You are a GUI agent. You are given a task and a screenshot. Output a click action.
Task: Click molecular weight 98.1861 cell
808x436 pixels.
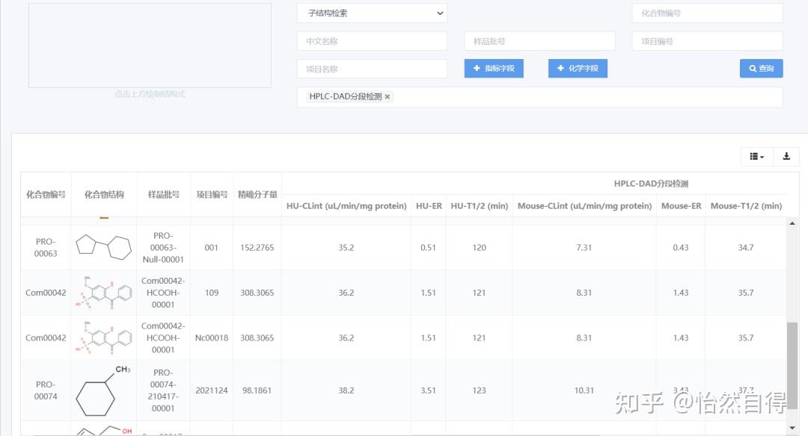[x=257, y=390]
